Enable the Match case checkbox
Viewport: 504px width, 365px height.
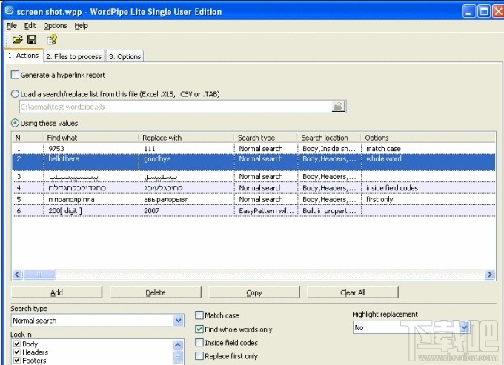tap(199, 315)
